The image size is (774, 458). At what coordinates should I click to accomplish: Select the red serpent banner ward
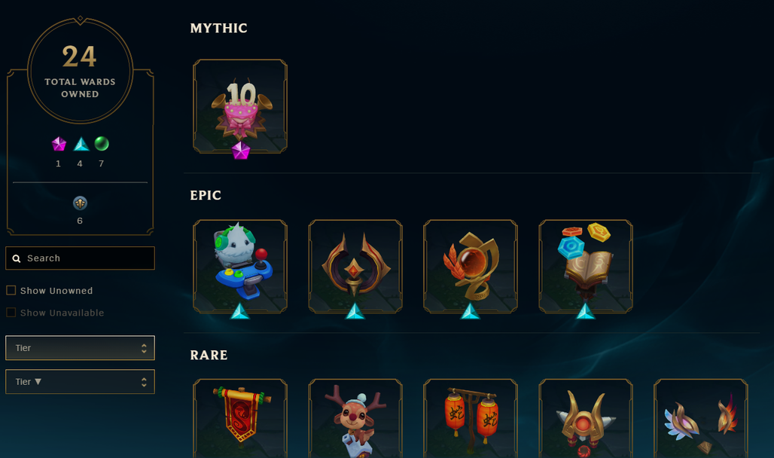(240, 419)
